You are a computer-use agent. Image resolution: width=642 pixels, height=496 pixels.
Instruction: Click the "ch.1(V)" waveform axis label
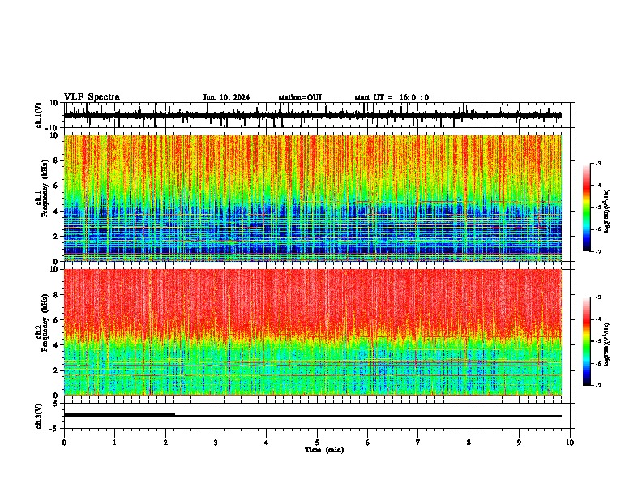(x=39, y=115)
